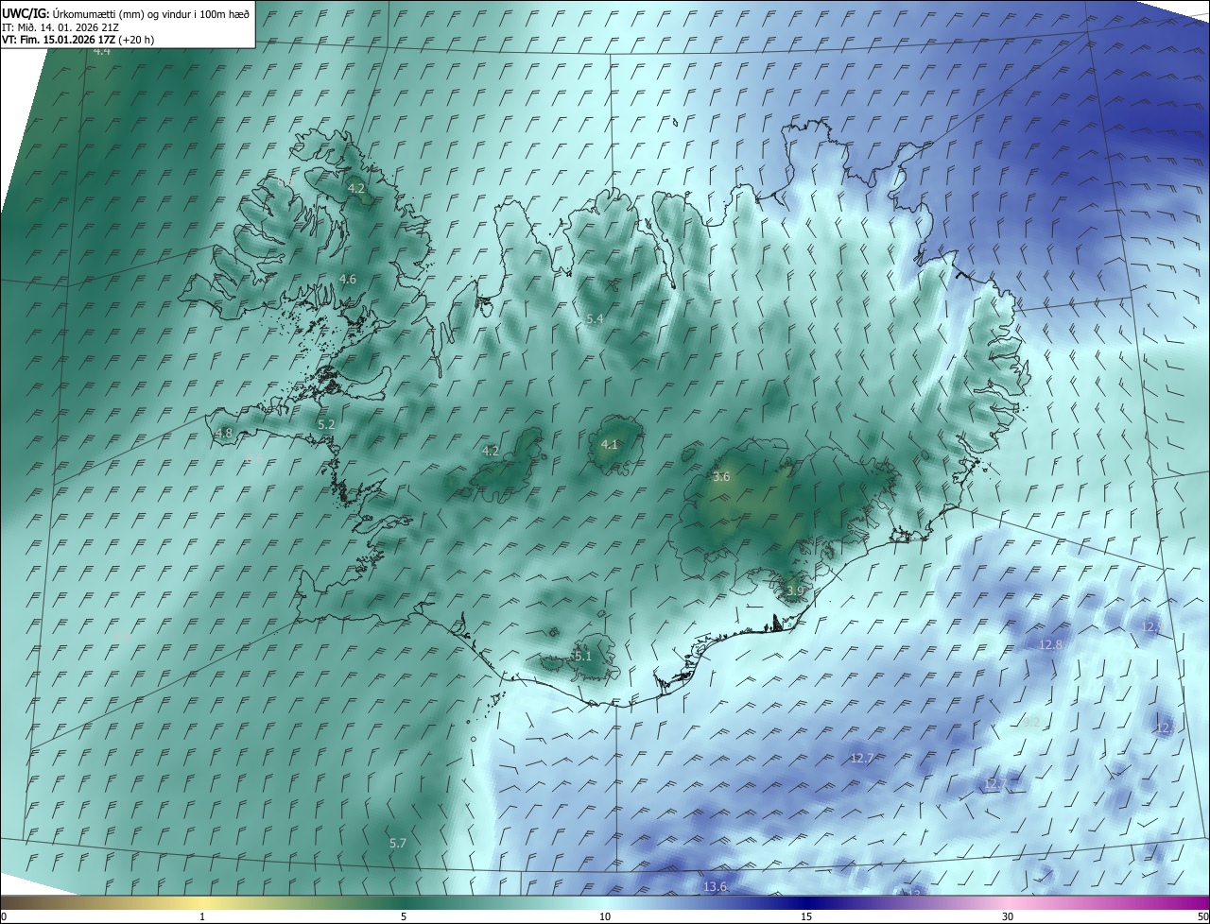Click the '5.1' value label on the map
The image size is (1210, 924).
click(x=582, y=656)
